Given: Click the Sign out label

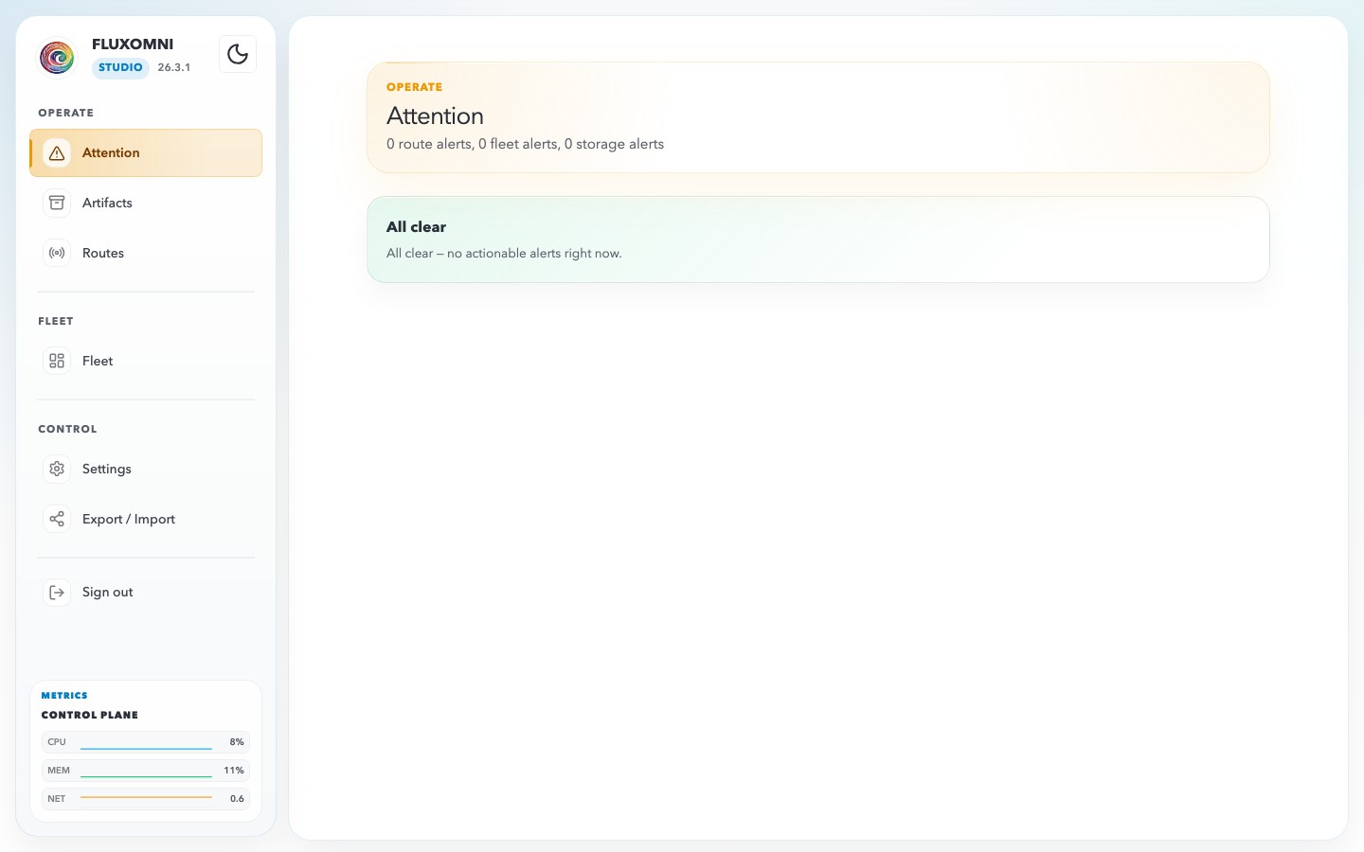Looking at the screenshot, I should (108, 592).
